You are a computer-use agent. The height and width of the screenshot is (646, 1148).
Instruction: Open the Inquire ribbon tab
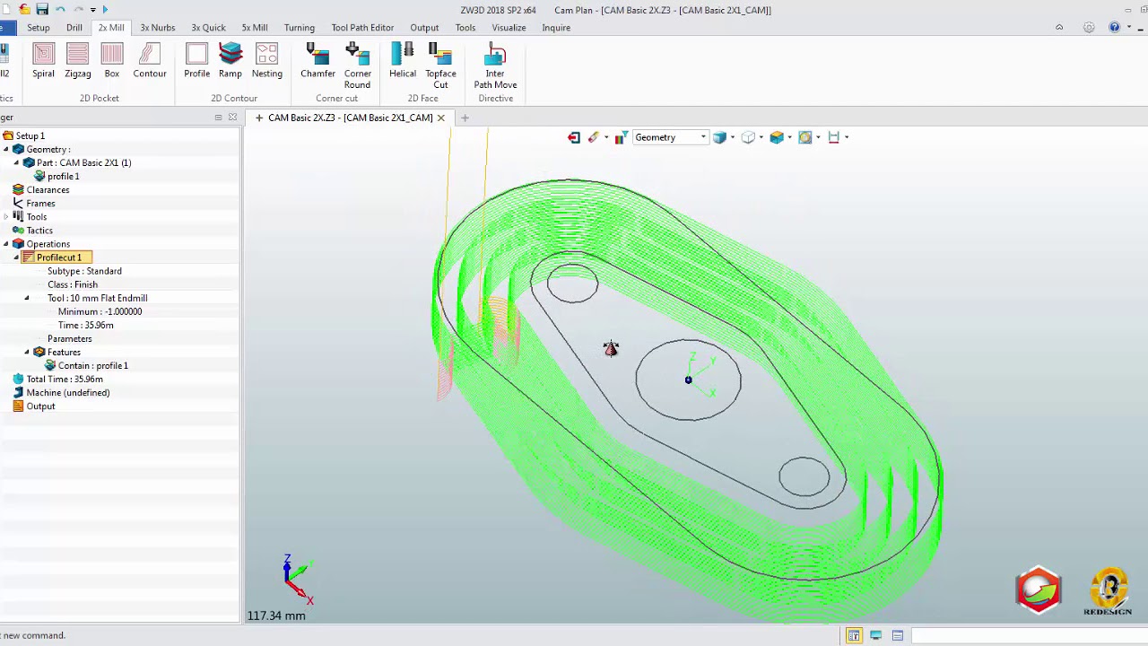pos(556,28)
